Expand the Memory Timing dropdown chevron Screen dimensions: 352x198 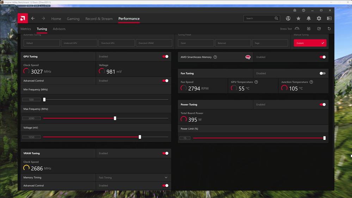pyautogui.click(x=166, y=178)
